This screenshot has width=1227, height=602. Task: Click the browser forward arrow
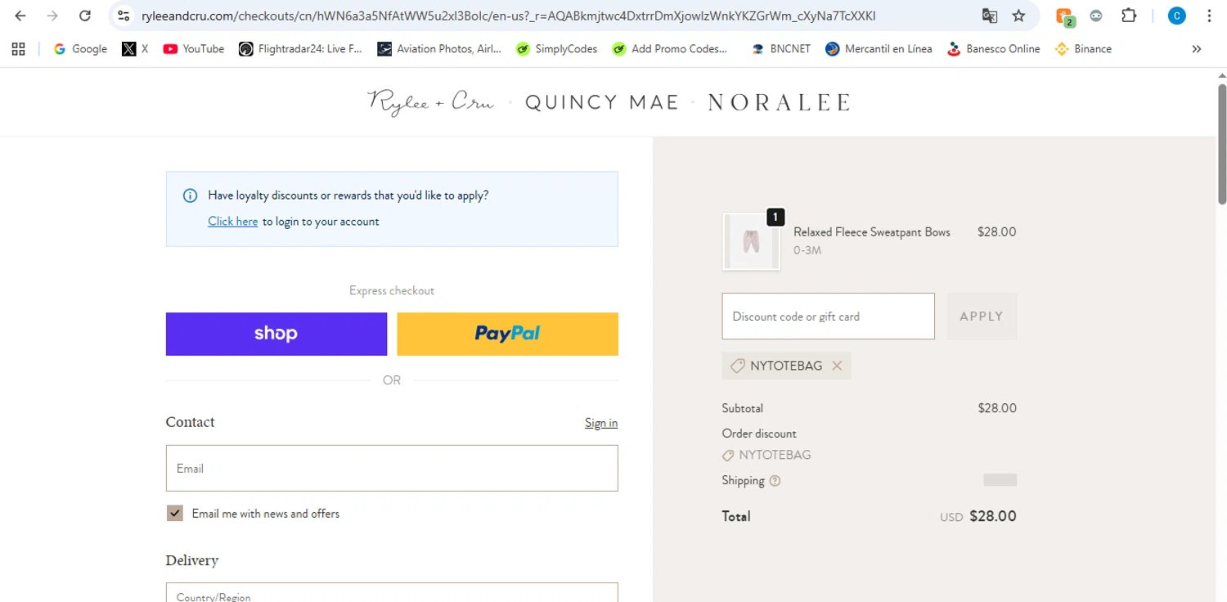[x=52, y=16]
